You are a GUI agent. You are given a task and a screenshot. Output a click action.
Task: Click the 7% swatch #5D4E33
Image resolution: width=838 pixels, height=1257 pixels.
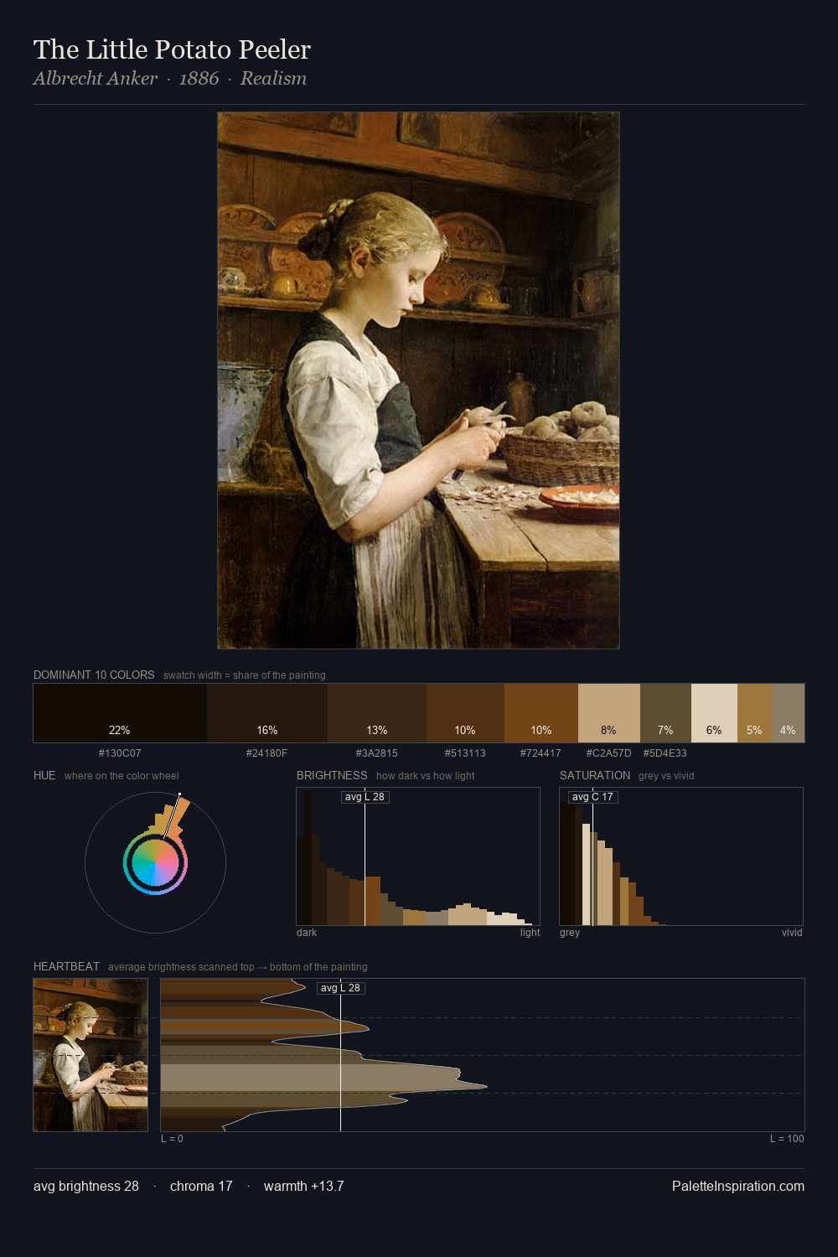(x=665, y=713)
